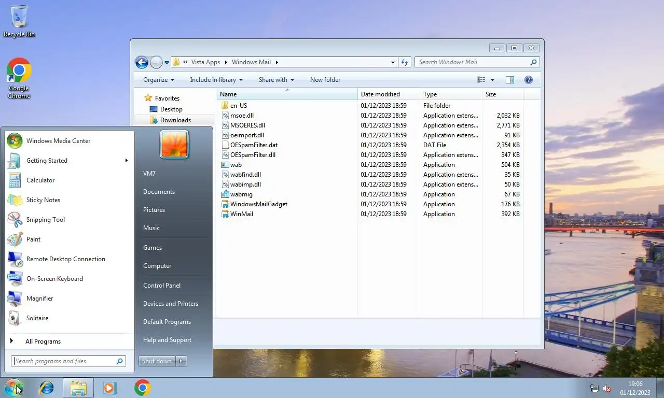664x398 pixels.
Task: Open Help and Support
Action: (x=167, y=340)
